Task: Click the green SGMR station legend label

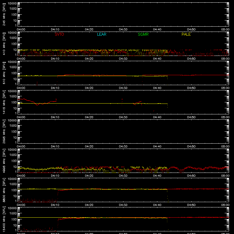Action: [x=143, y=34]
